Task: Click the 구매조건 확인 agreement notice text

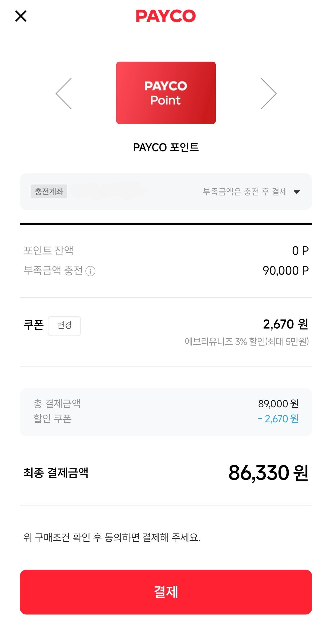Action: (x=112, y=537)
